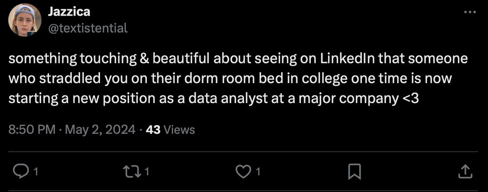Open the Jazzica display name link
Viewport: 488px width, 192px height.
point(69,12)
